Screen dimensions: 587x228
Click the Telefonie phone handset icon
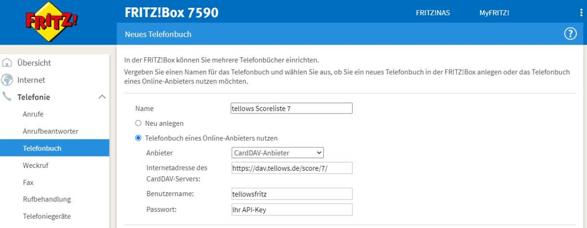pyautogui.click(x=7, y=97)
